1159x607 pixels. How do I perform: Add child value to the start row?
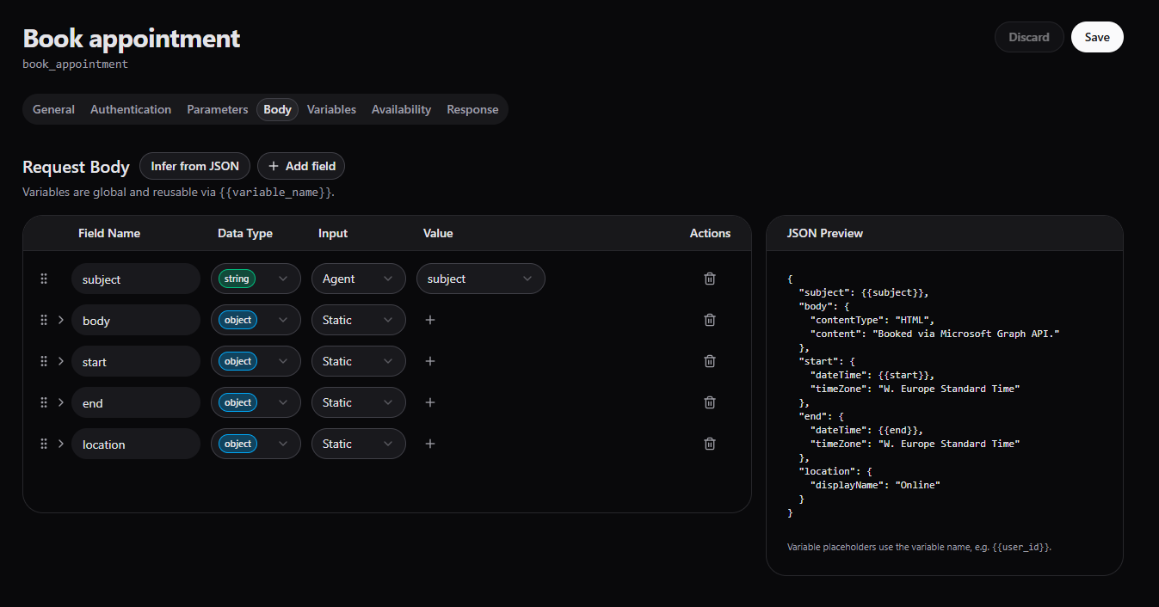[x=430, y=361]
